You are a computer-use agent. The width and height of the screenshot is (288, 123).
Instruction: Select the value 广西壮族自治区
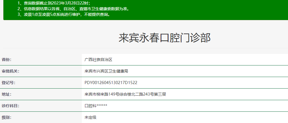98,60
